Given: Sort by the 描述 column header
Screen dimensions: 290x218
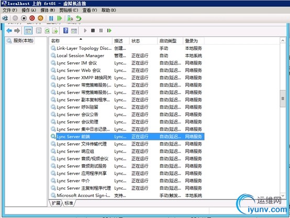Looking at the screenshot, I should 121,41.
